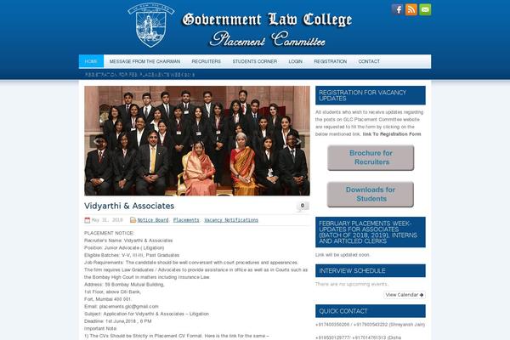Click the Government Law College title banner
Screen dimensions: 510x340
point(267,29)
